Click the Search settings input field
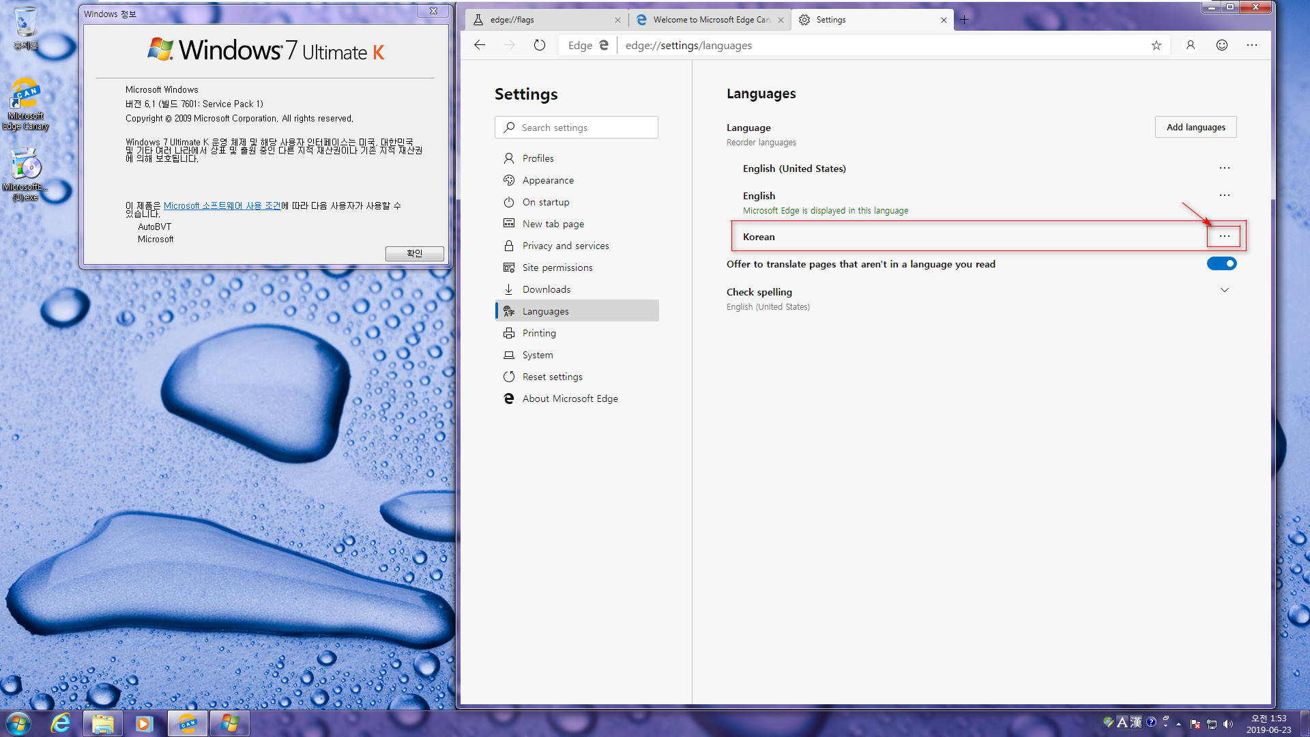The height and width of the screenshot is (737, 1310). tap(575, 127)
